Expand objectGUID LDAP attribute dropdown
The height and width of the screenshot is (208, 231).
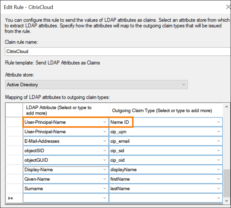105,160
